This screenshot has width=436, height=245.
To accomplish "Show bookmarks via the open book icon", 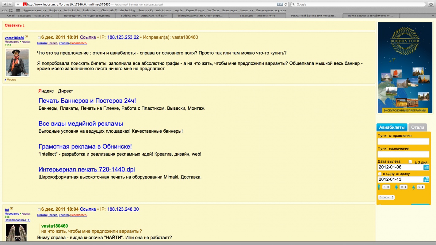I will pyautogui.click(x=11, y=10).
